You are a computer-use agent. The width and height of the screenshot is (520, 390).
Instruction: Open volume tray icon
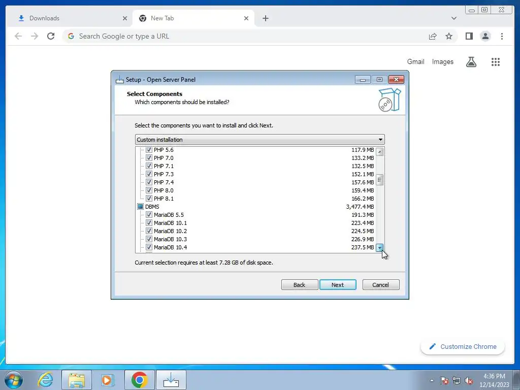point(469,380)
